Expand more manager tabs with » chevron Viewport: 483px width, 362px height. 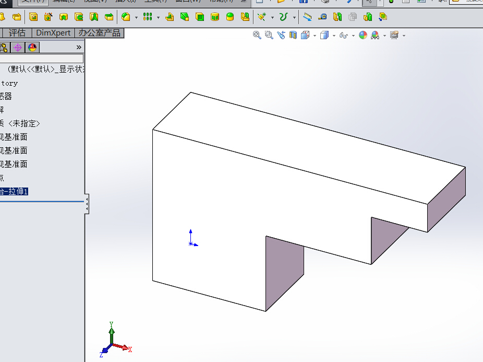(x=79, y=47)
